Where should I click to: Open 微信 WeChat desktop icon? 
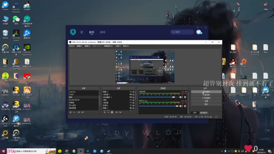[16, 20]
